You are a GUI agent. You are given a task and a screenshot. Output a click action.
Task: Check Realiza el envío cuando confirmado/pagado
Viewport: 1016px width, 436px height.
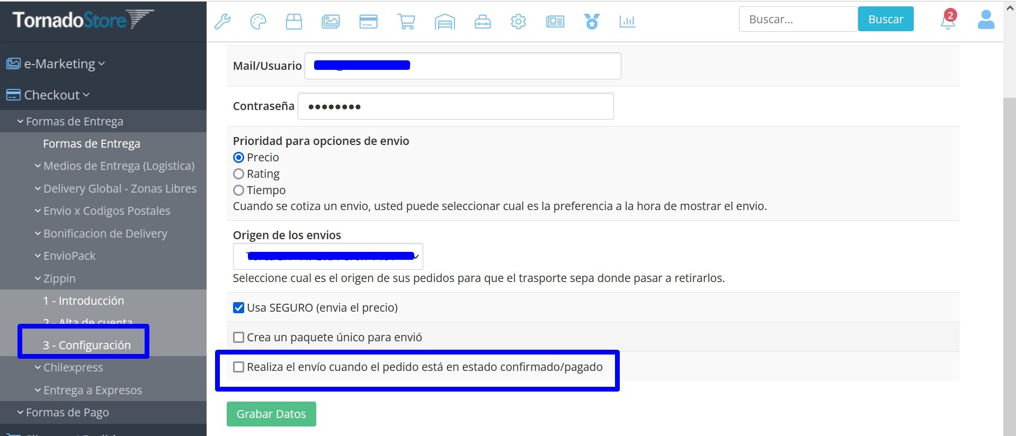click(x=239, y=367)
